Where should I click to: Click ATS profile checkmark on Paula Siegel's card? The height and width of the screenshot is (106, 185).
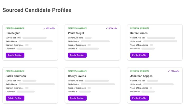[x=107, y=28]
